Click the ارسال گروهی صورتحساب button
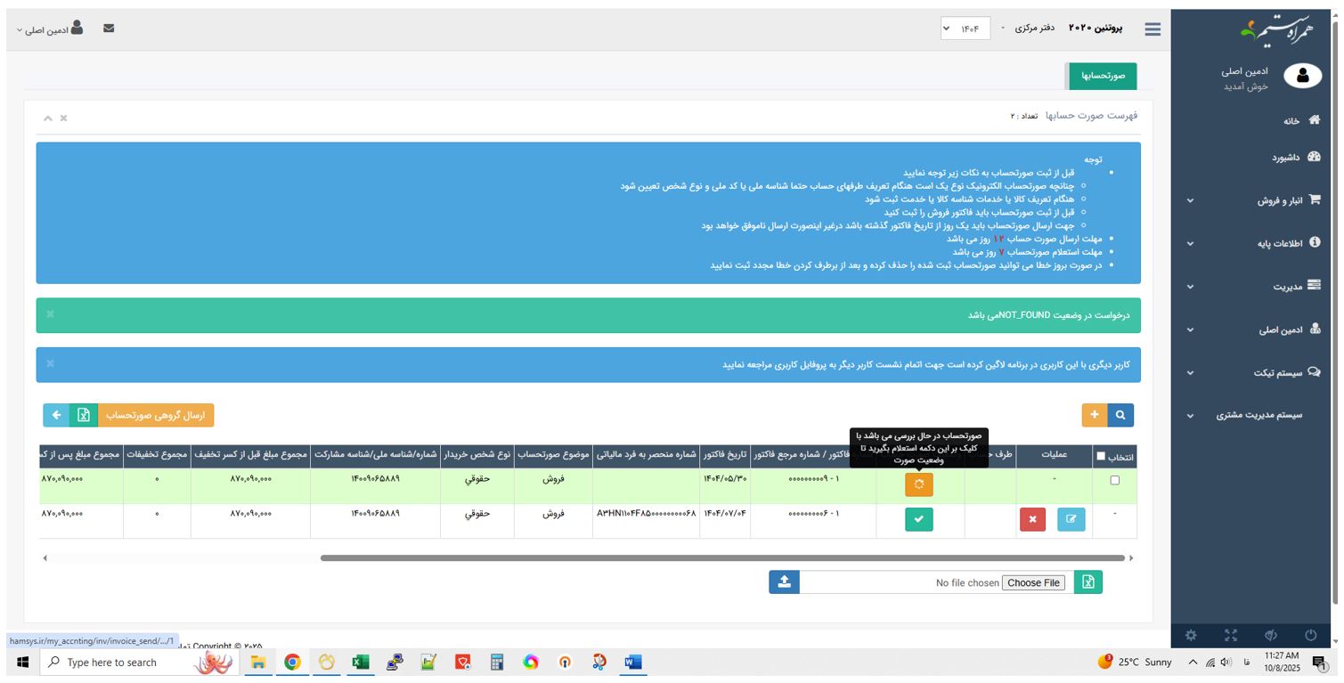The image size is (1344, 683). [x=155, y=415]
